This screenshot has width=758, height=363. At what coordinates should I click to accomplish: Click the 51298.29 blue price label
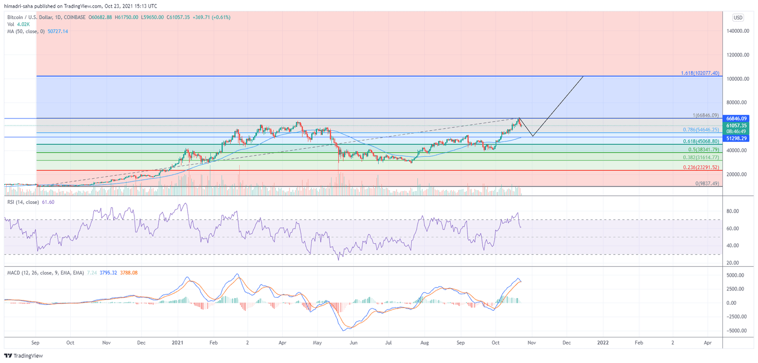click(x=736, y=138)
